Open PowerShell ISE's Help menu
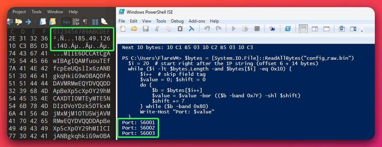This screenshot has width=382, height=147. pos(214,21)
